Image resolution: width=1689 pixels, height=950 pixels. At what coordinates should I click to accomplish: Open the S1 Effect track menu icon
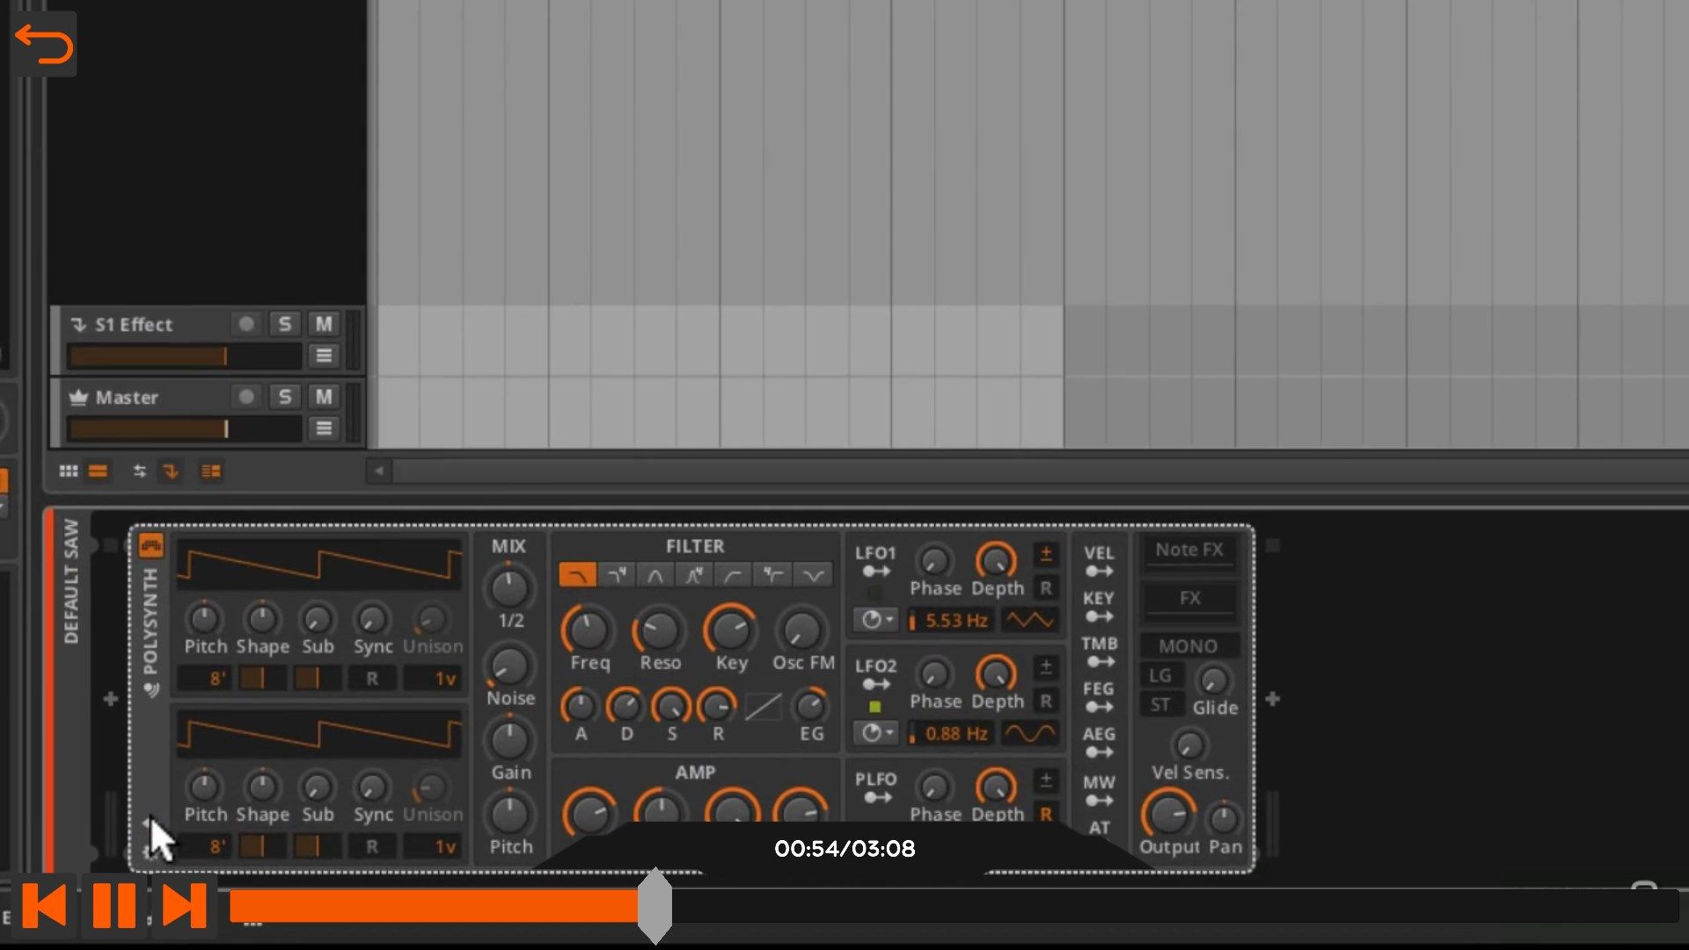[x=324, y=355]
